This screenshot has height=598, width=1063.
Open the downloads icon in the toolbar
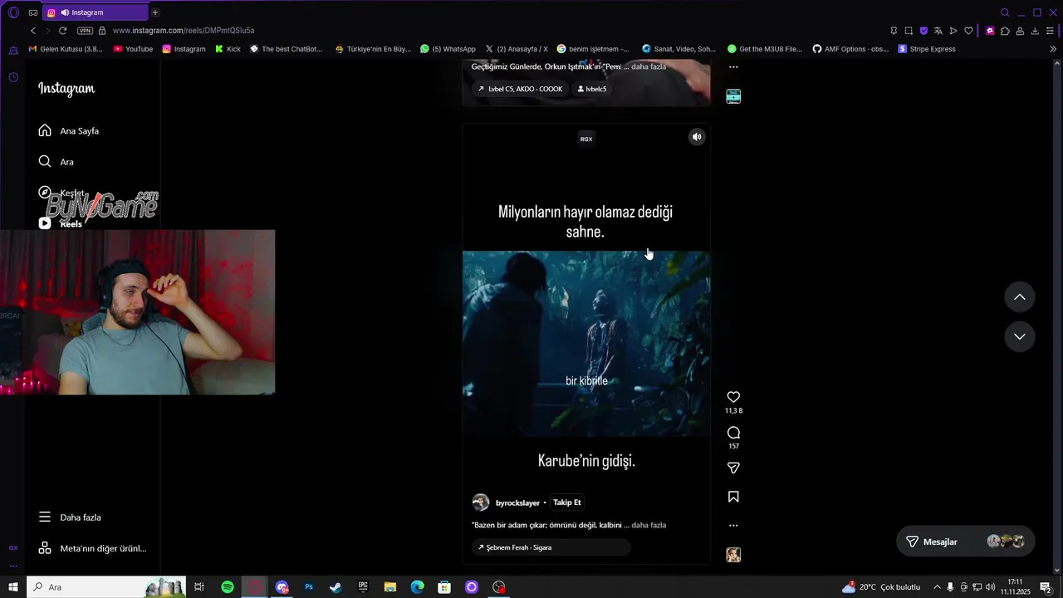(1035, 31)
